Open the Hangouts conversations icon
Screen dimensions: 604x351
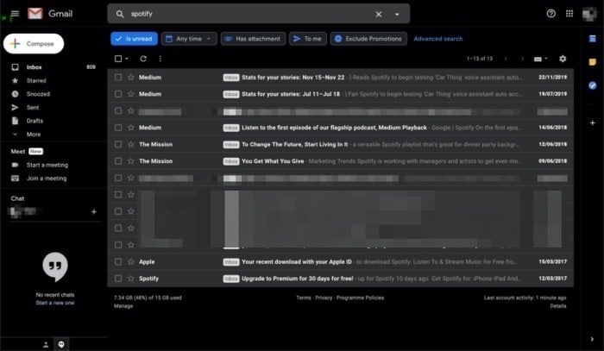click(x=61, y=344)
